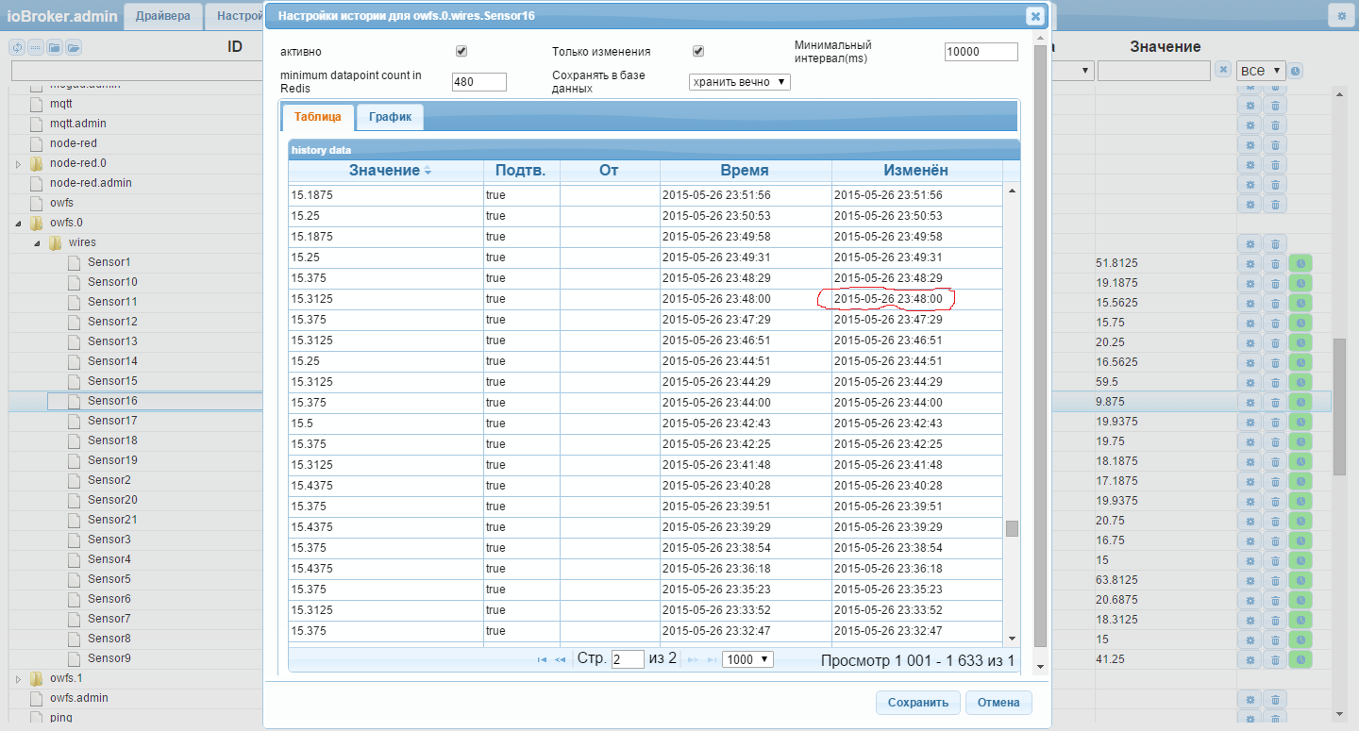Open the все filter dropdown
This screenshot has width=1359, height=731.
tap(1262, 71)
